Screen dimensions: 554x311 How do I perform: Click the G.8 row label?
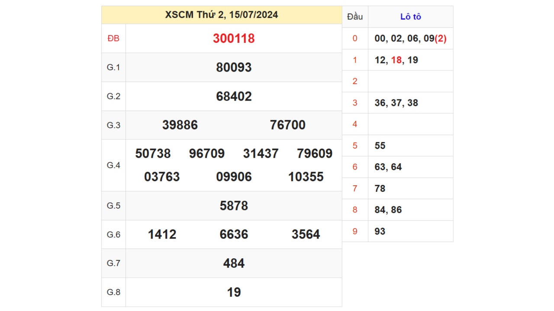113,292
